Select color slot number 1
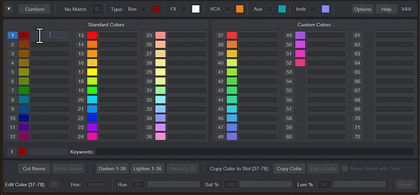 pos(12,35)
